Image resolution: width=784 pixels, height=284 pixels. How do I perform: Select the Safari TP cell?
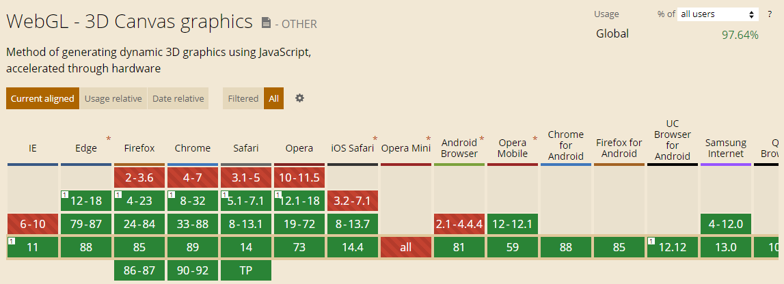pyautogui.click(x=246, y=270)
